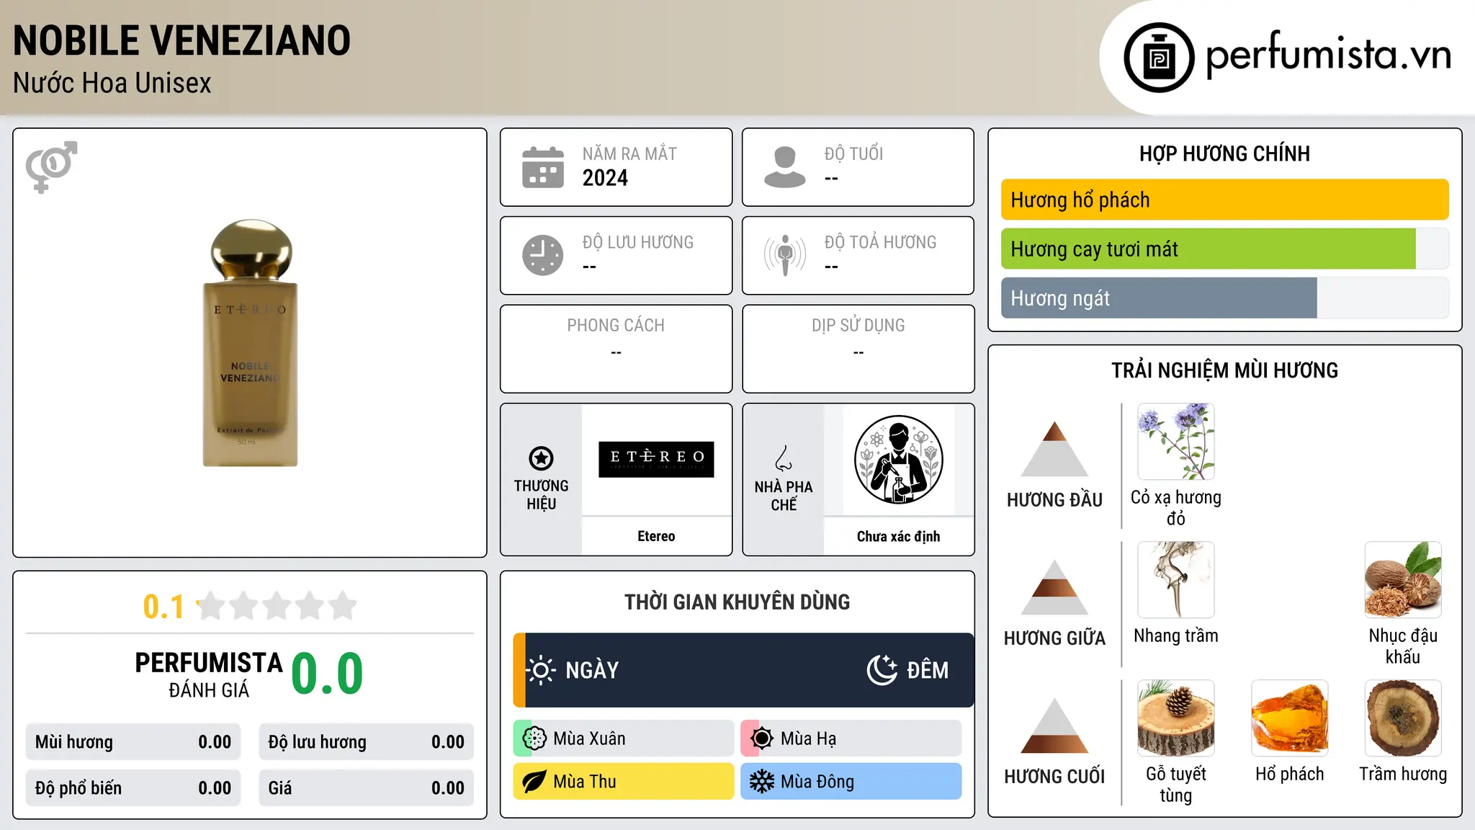Click the Nhục đậu khấu note image
The height and width of the screenshot is (830, 1475).
coord(1403,580)
